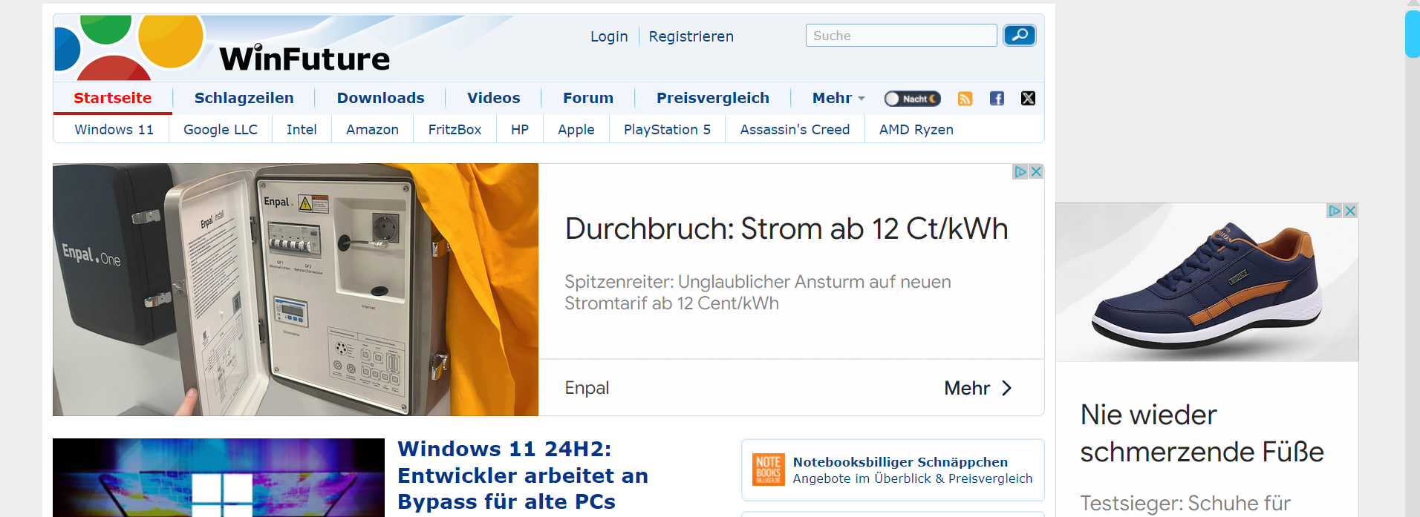Open the Assassin's Creed topic link
The image size is (1420, 517).
tap(795, 129)
